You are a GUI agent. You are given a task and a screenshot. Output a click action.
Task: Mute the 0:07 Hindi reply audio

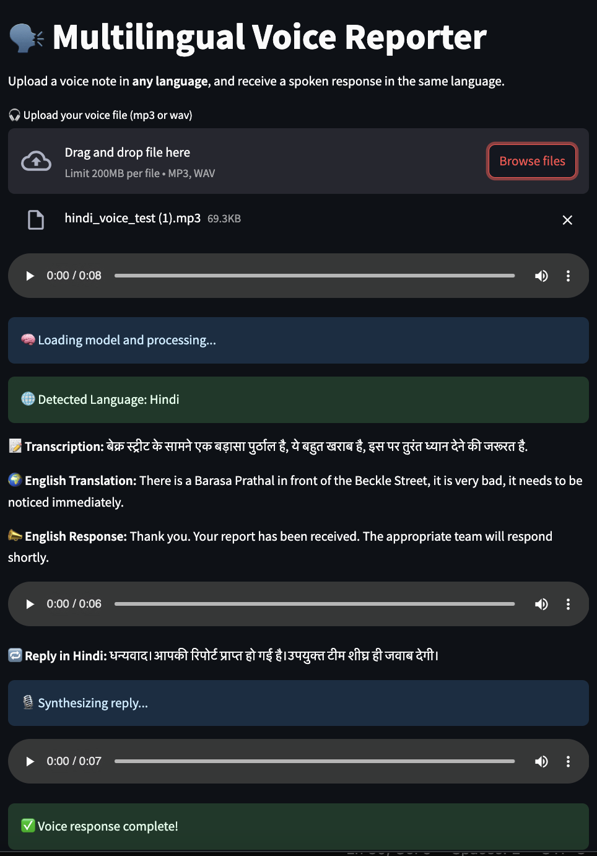(x=541, y=761)
